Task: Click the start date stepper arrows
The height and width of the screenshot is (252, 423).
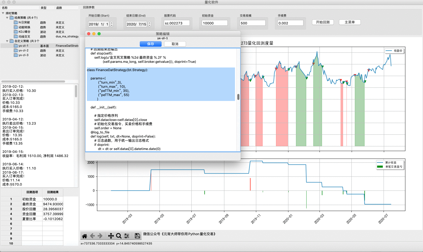Action: (112, 24)
